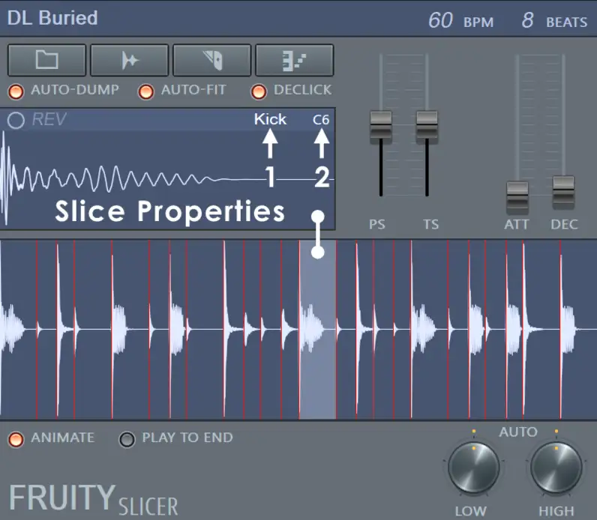Click the DEC decay slider handle
This screenshot has height=520, width=597.
tap(563, 191)
